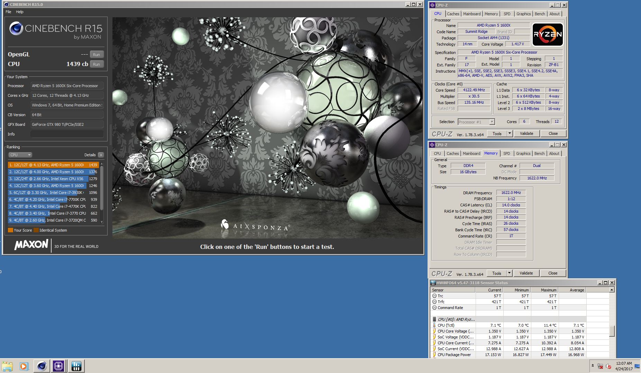The height and width of the screenshot is (373, 641).
Task: Switch to HWiNFO64 via its taskbar icon
Action: [x=76, y=366]
